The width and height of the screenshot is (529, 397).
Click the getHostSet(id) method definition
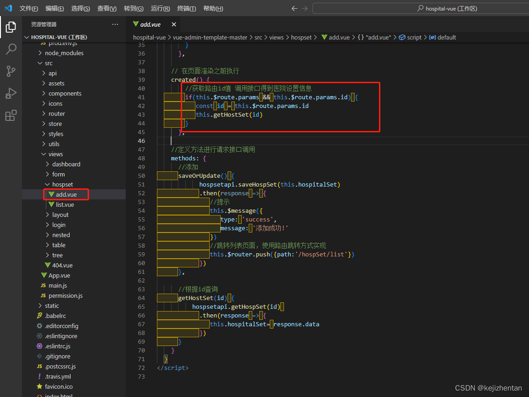203,298
